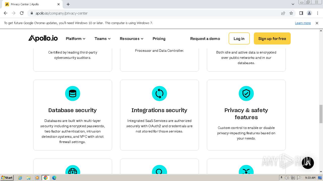This screenshot has height=181, width=323.
Task: Click the page vertical scrollbar thumb
Action: pyautogui.click(x=321, y=114)
